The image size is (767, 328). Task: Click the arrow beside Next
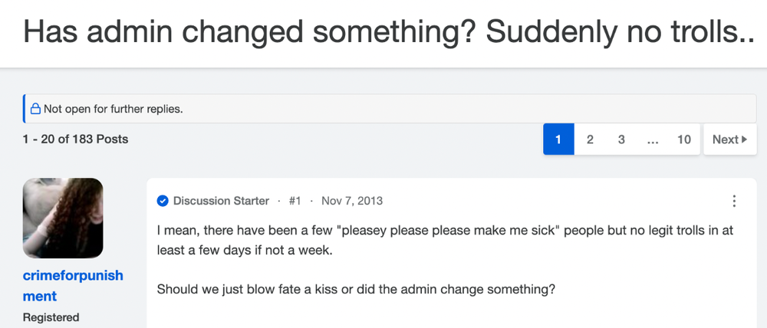click(x=745, y=139)
